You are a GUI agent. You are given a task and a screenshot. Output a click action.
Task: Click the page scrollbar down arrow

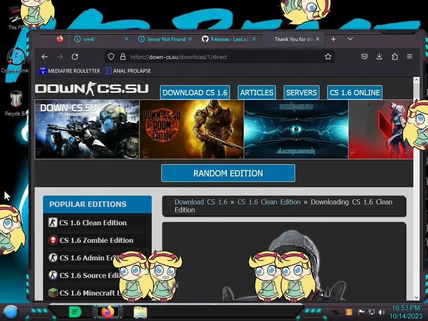(x=416, y=298)
